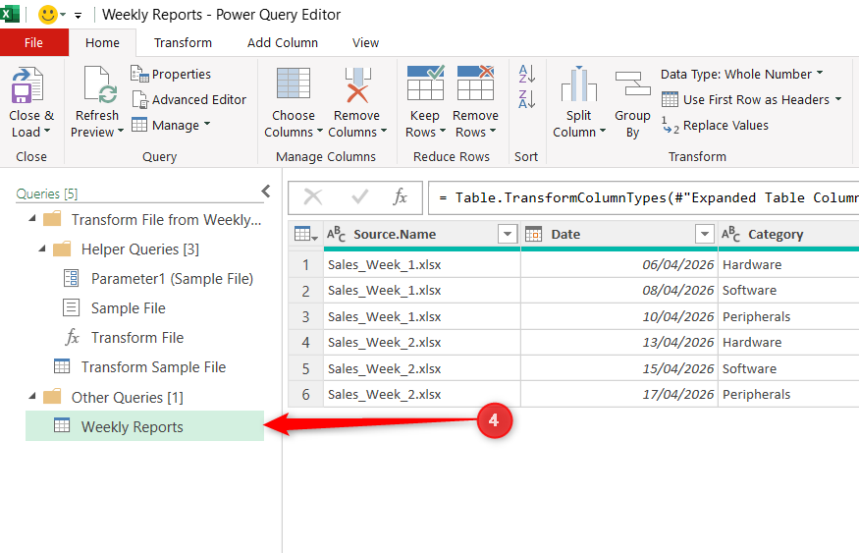Click Hardware category in row 4
Viewport: 859px width, 553px height.
[789, 343]
